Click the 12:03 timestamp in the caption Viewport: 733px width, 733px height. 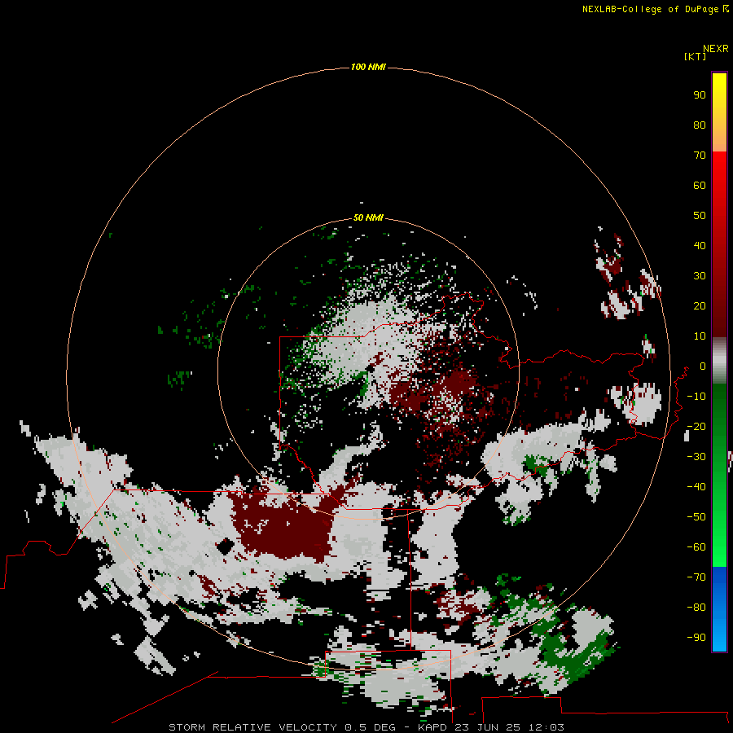tap(546, 727)
